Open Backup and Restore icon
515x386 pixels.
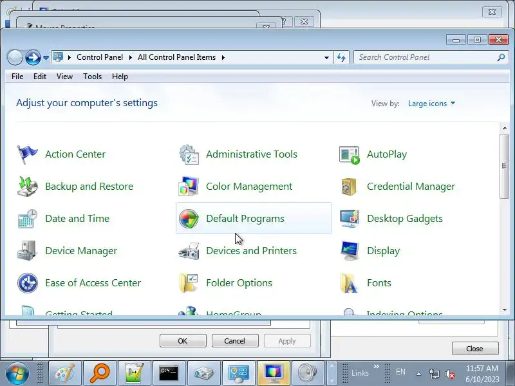[27, 187]
